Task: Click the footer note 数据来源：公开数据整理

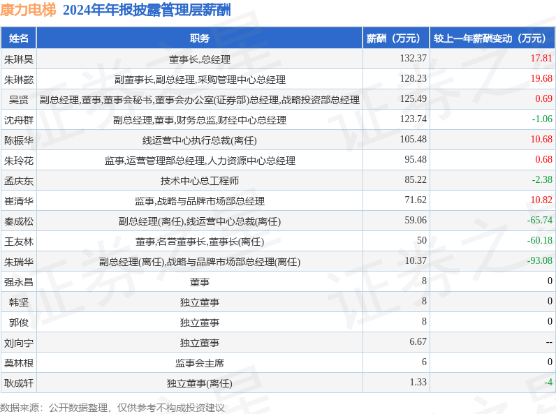Action: 54,408
